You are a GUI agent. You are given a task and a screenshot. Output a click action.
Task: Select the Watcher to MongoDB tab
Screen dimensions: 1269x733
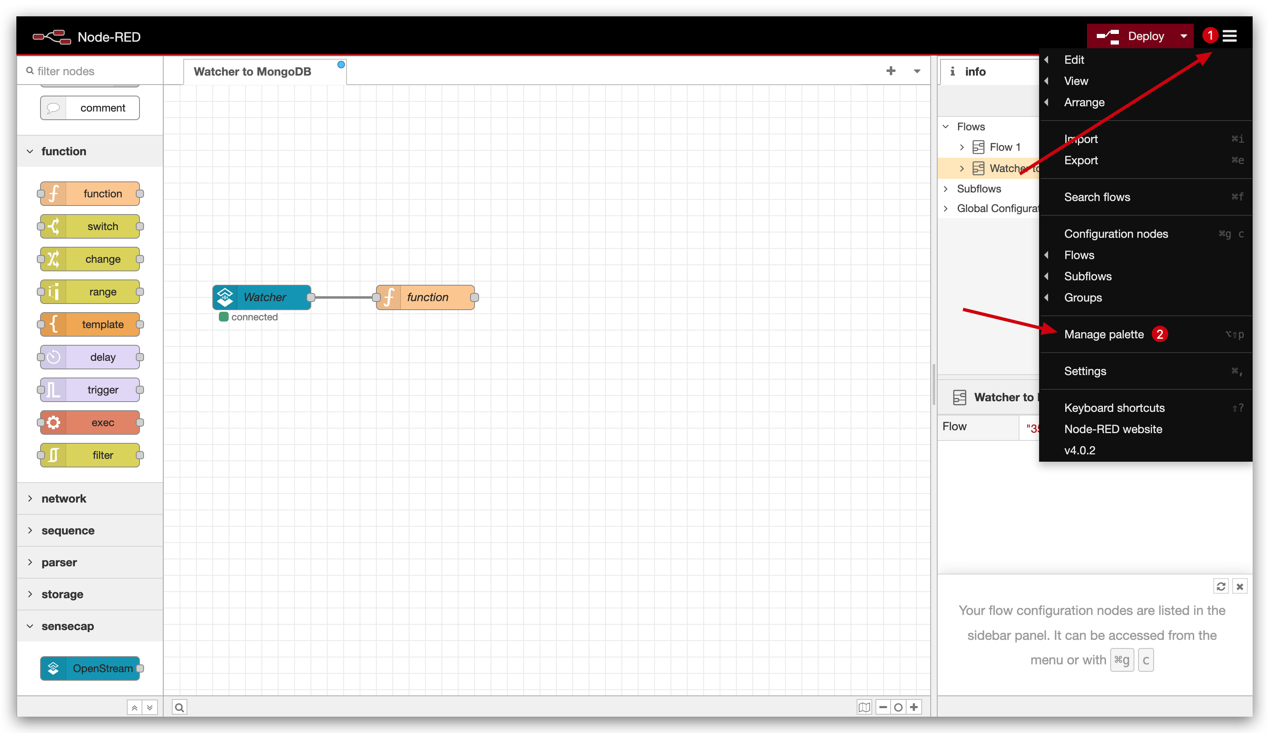[264, 72]
